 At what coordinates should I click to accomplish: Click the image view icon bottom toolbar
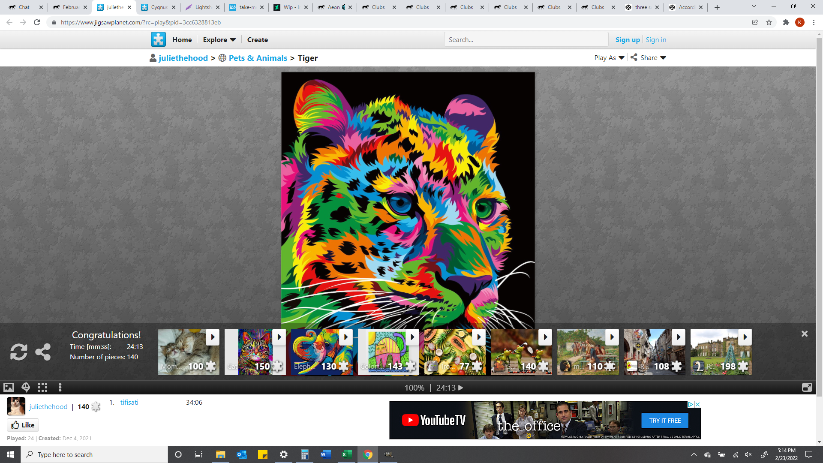(9, 388)
